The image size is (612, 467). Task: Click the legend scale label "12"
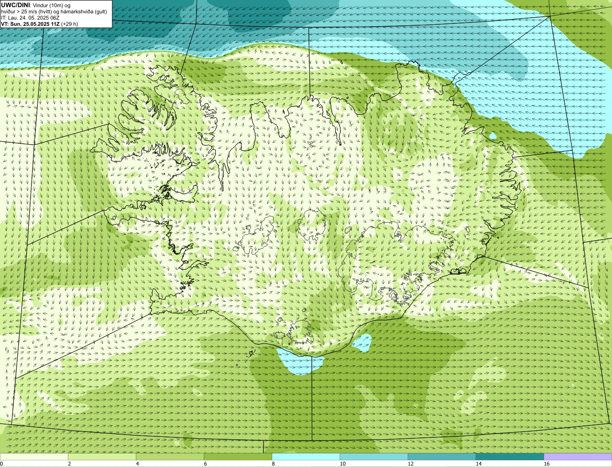[411, 464]
